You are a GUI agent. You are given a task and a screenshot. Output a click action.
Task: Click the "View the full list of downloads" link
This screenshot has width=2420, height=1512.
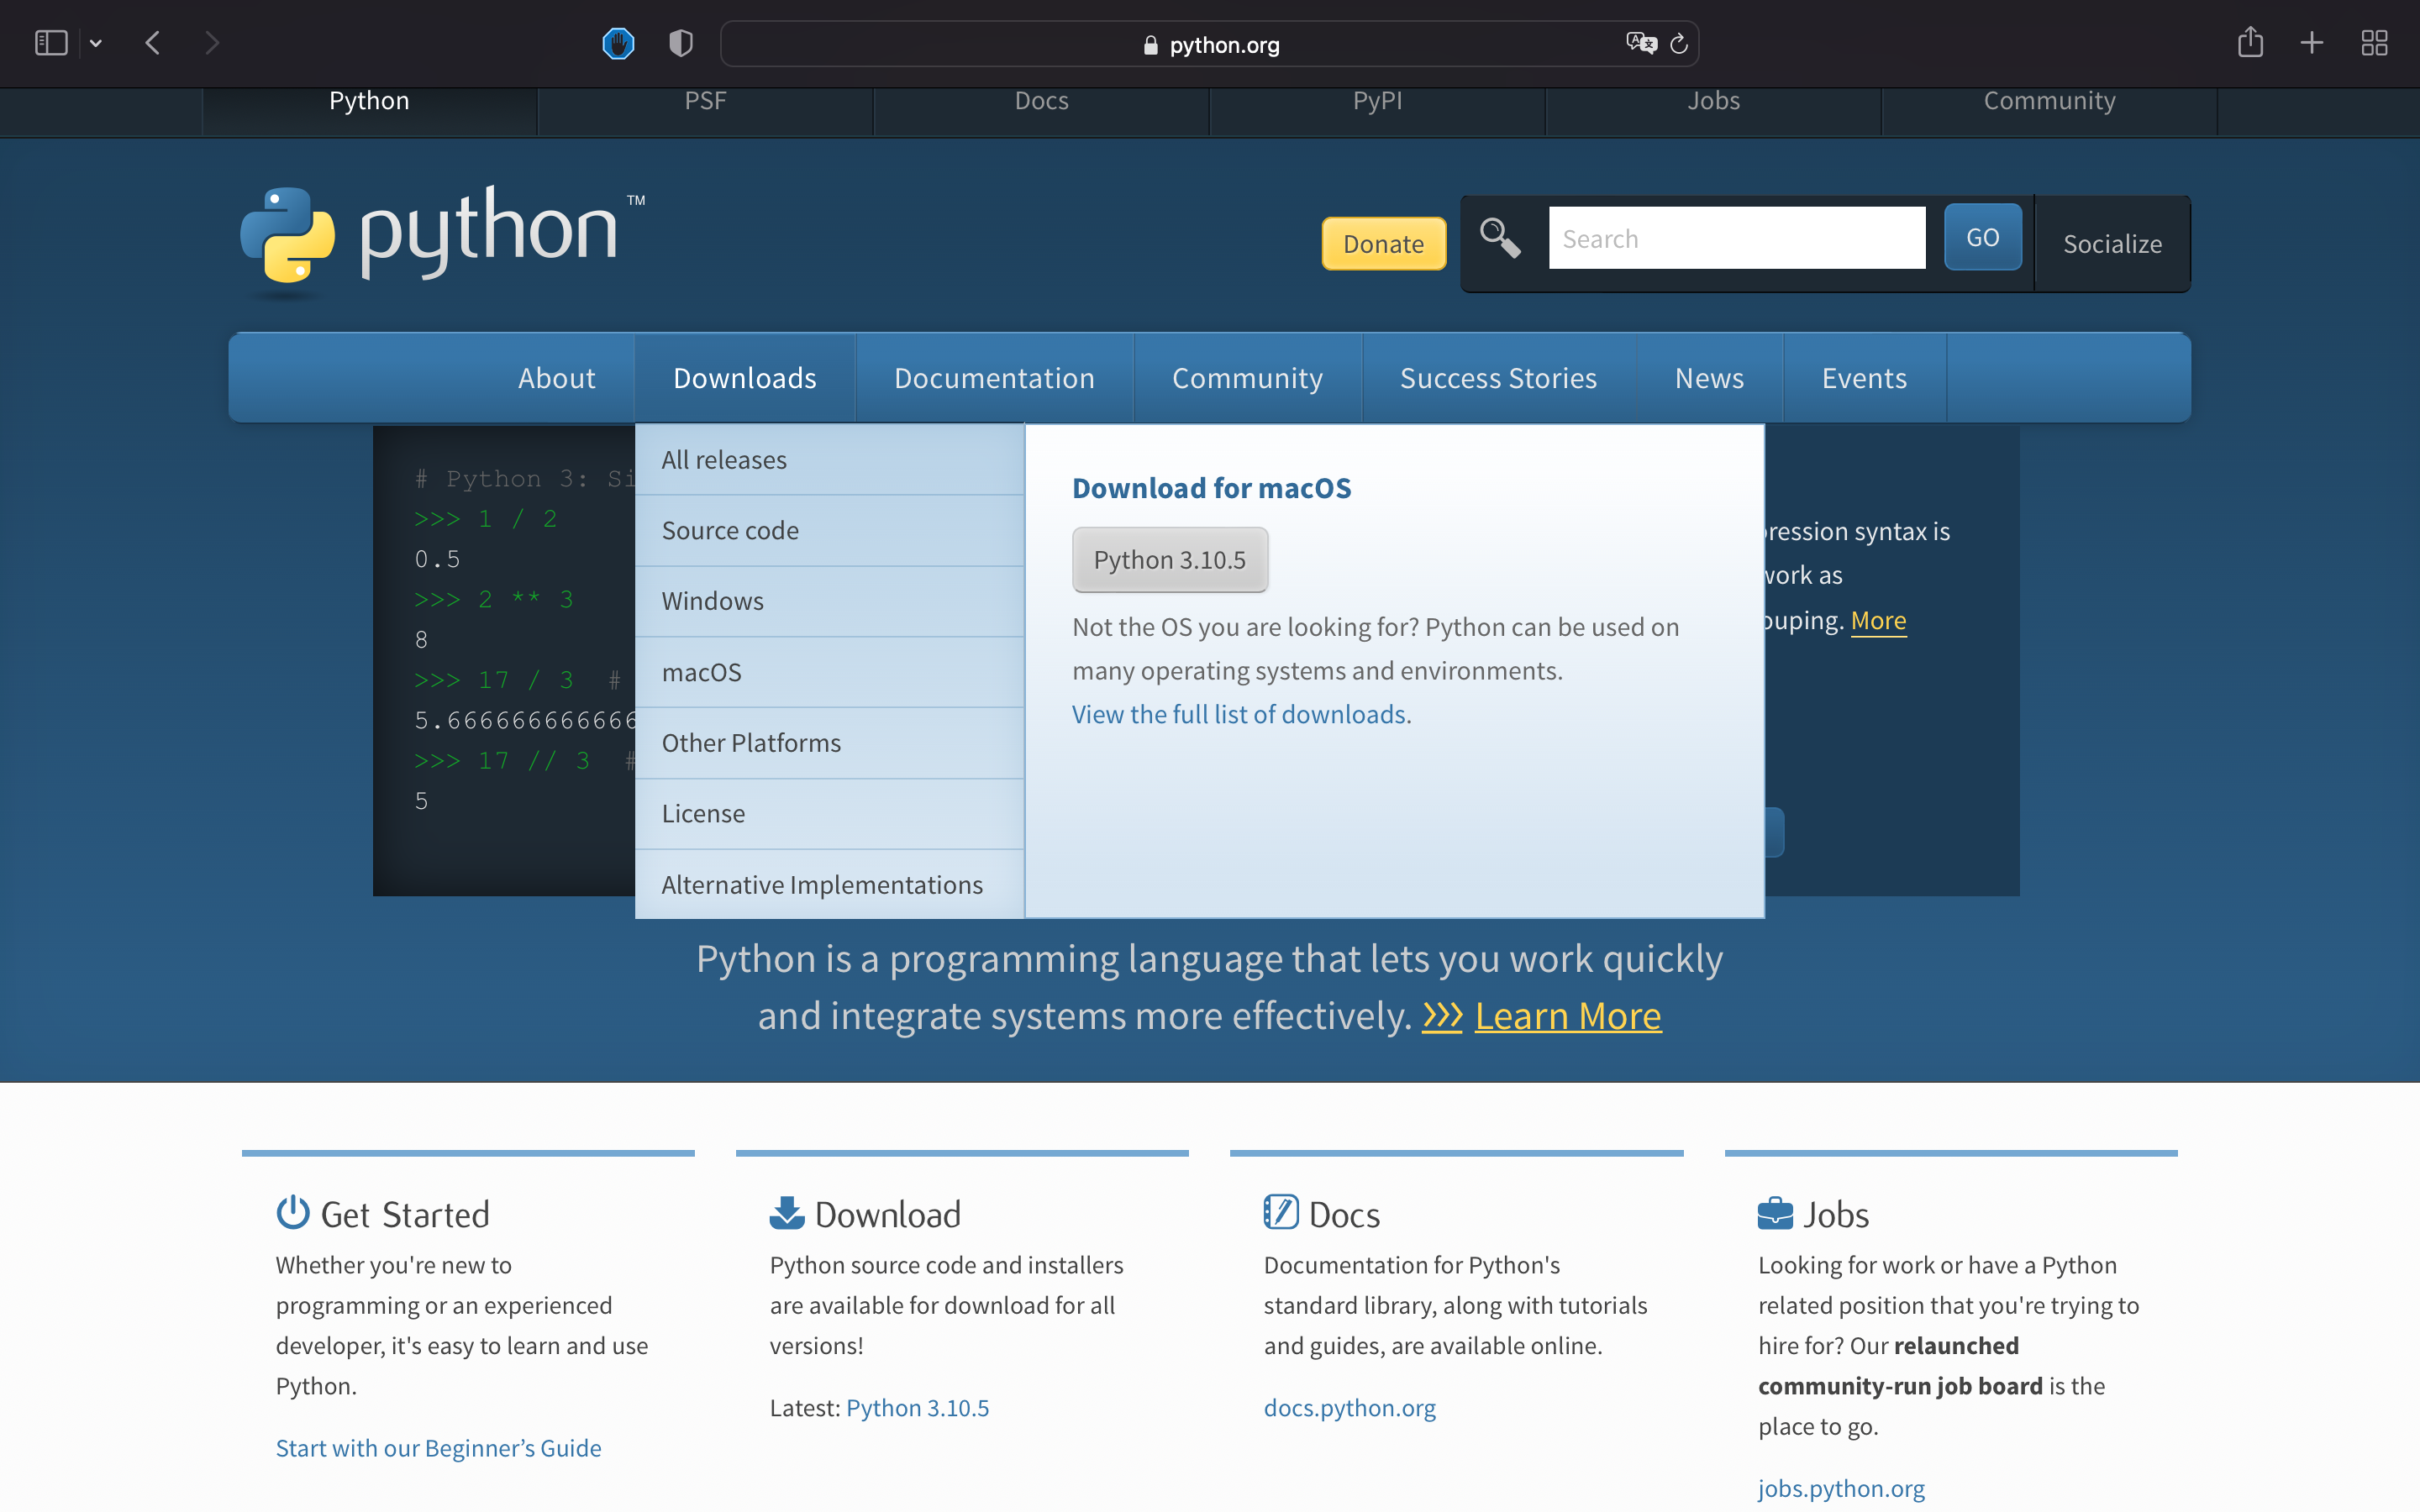tap(1241, 713)
